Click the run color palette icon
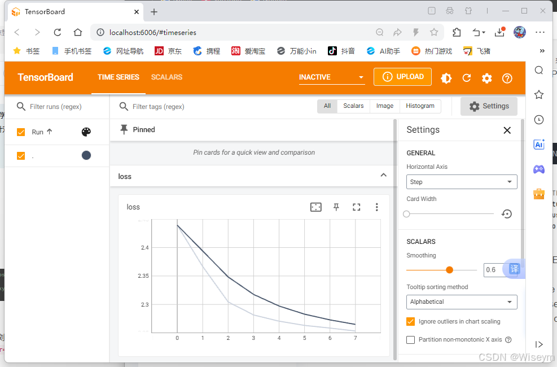The width and height of the screenshot is (557, 367). 86,132
